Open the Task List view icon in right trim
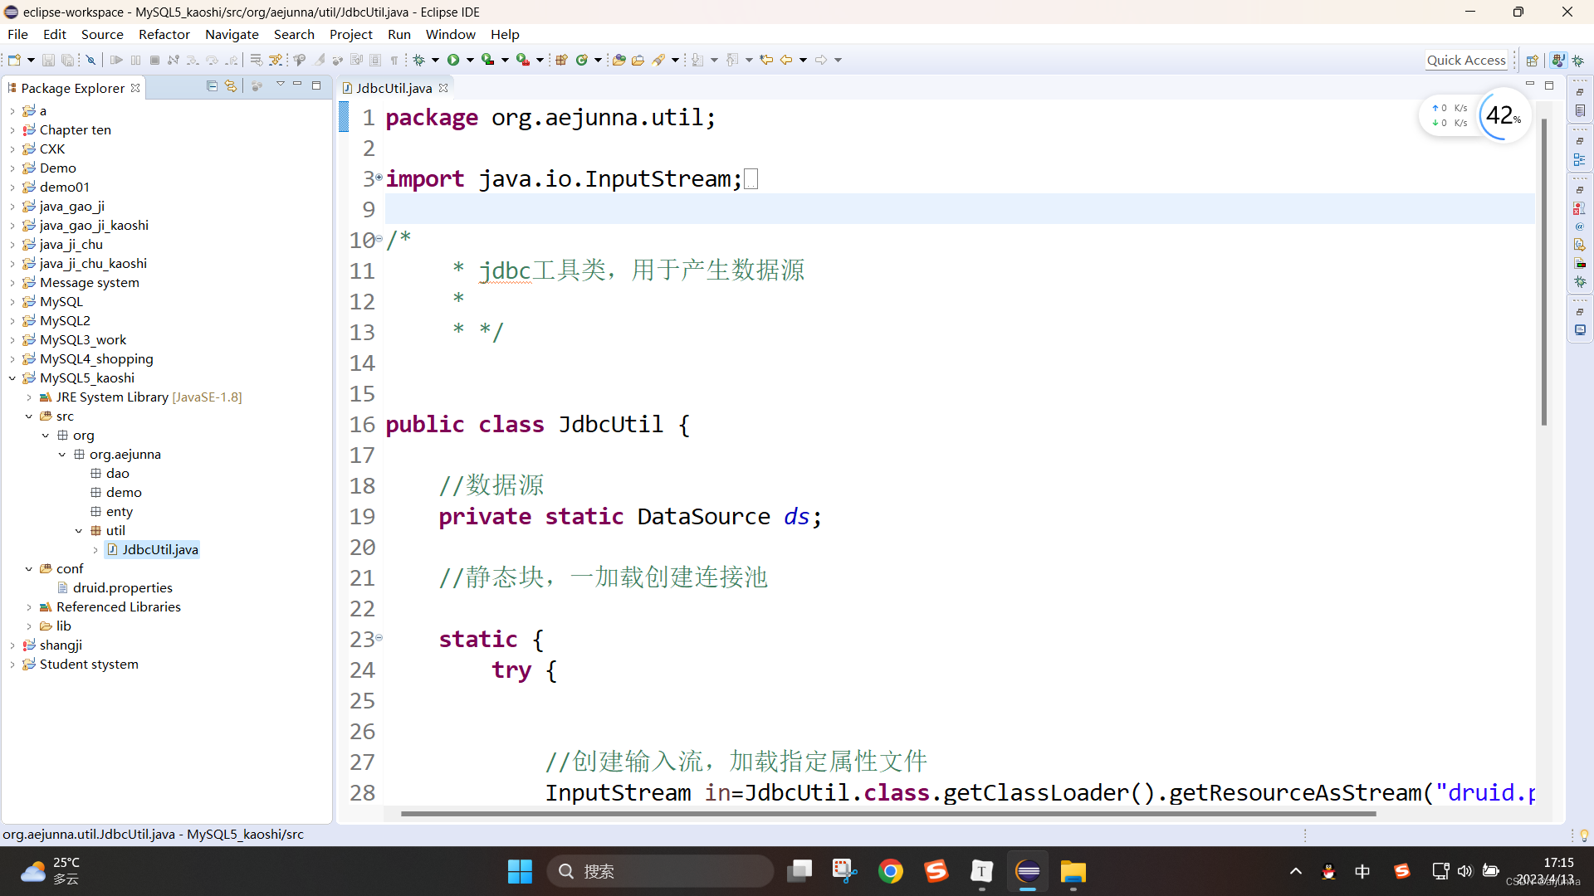The height and width of the screenshot is (896, 1594). point(1580,111)
